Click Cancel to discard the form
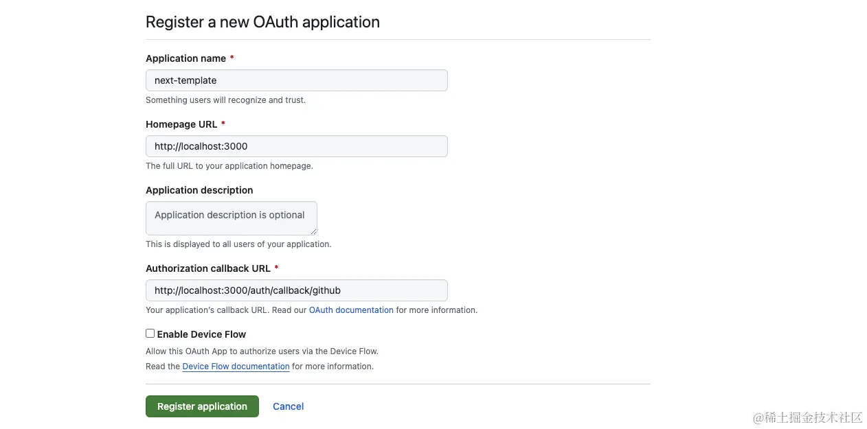This screenshot has width=867, height=429. click(x=288, y=406)
